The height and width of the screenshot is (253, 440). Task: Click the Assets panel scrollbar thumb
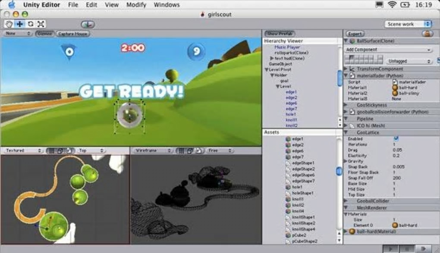coord(339,171)
